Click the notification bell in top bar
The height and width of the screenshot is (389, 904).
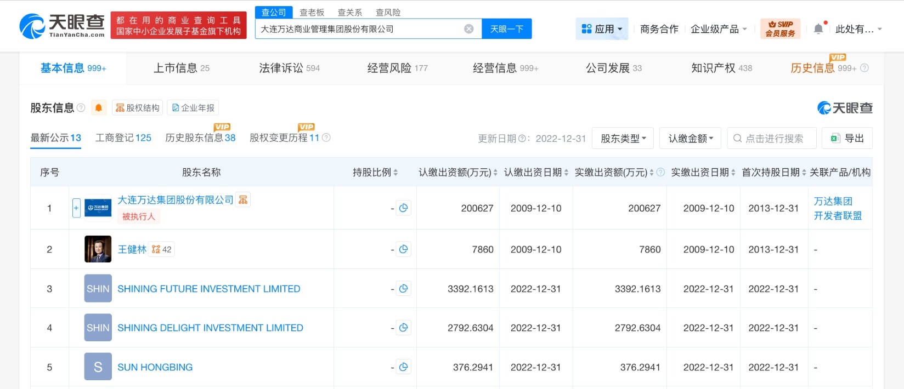(818, 29)
